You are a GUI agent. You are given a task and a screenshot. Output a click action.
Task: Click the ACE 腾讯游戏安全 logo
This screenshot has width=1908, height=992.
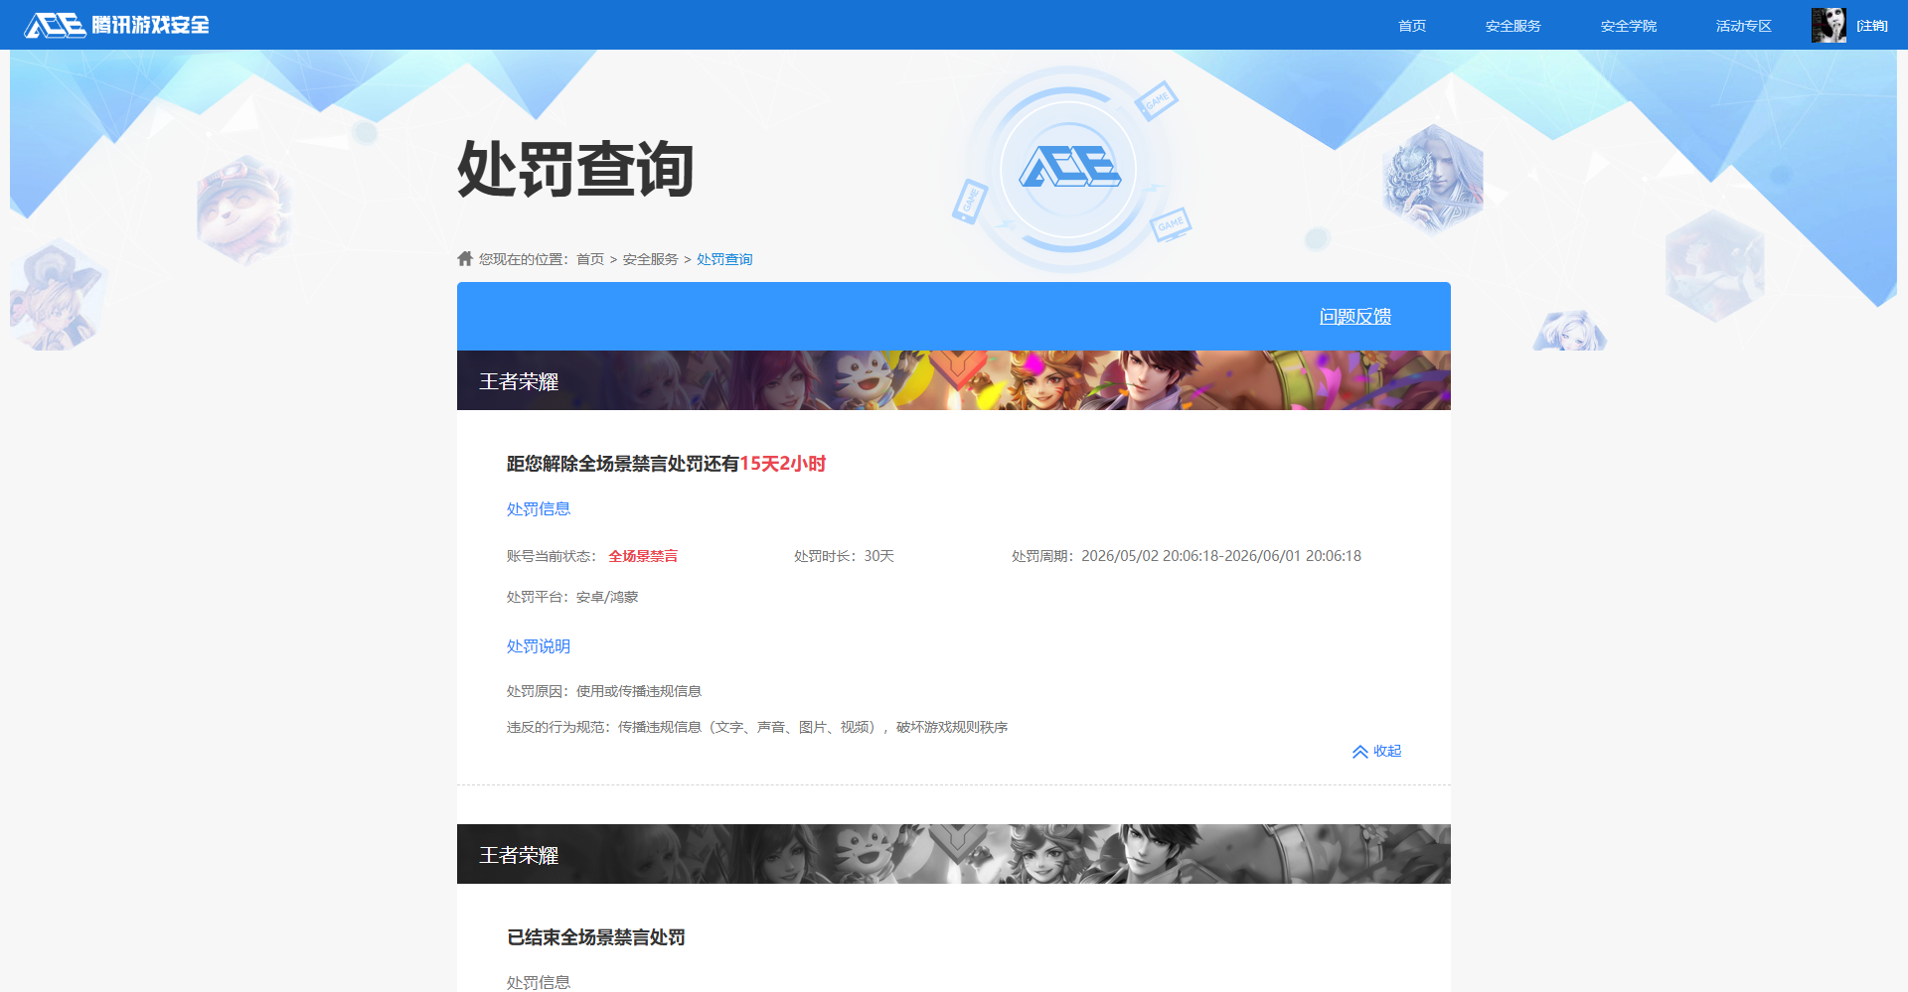click(117, 25)
